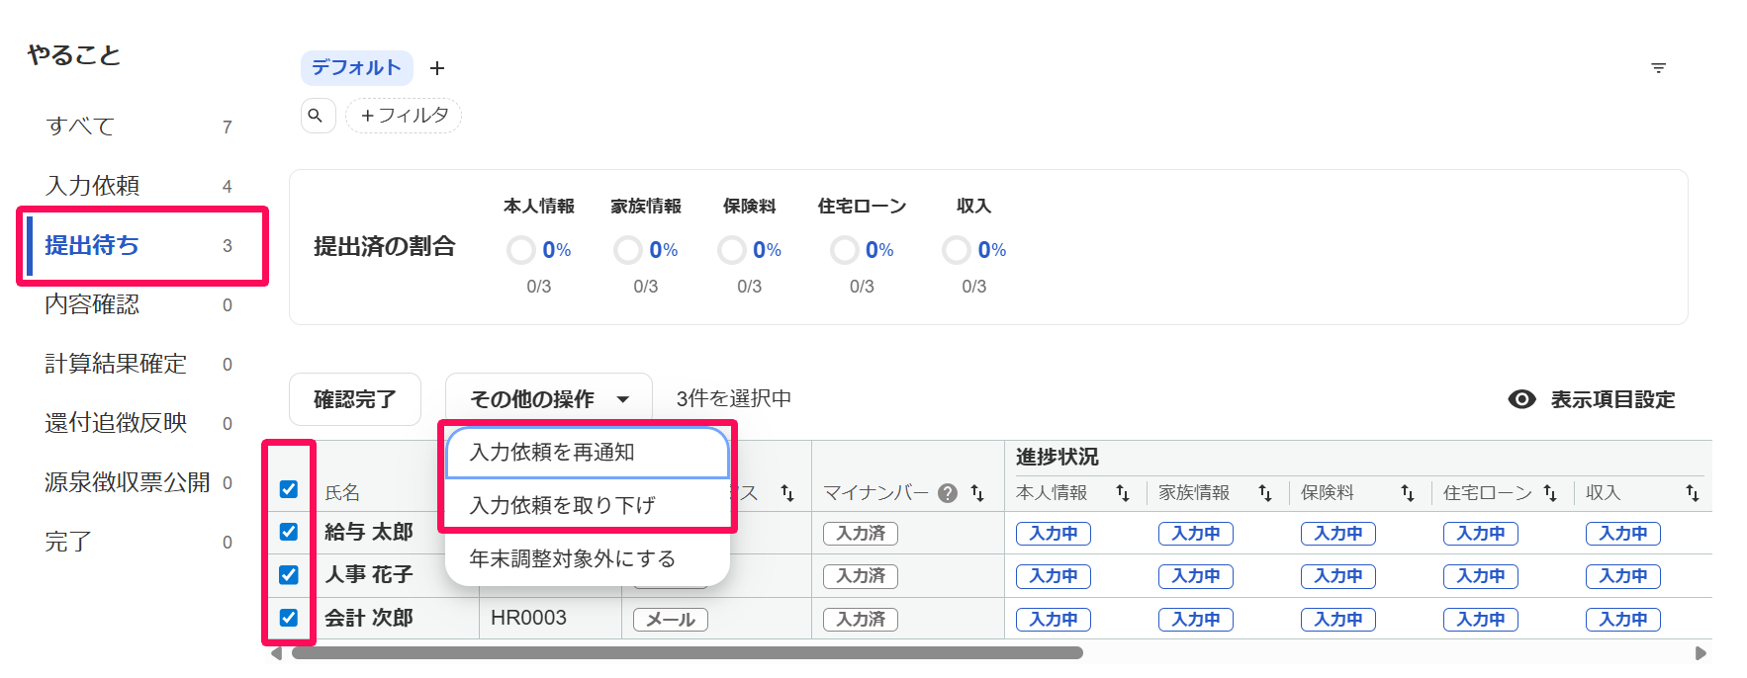The height and width of the screenshot is (678, 1747).
Task: Choose 入力依頼を再通知 from menu
Action: click(588, 453)
